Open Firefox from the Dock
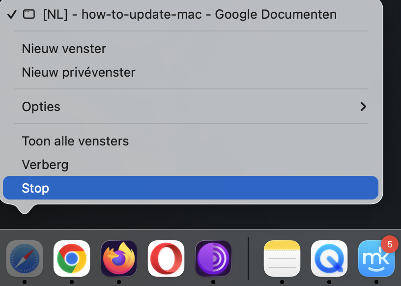401x286 pixels. click(x=118, y=259)
